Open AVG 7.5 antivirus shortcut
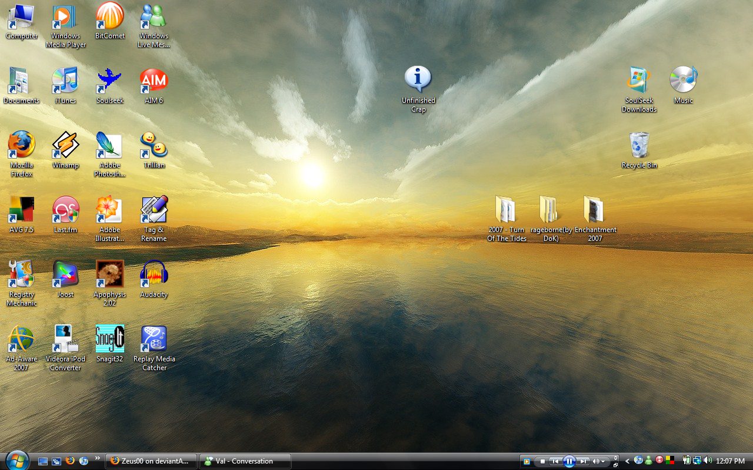Viewport: 753px width, 470px height. tap(22, 215)
